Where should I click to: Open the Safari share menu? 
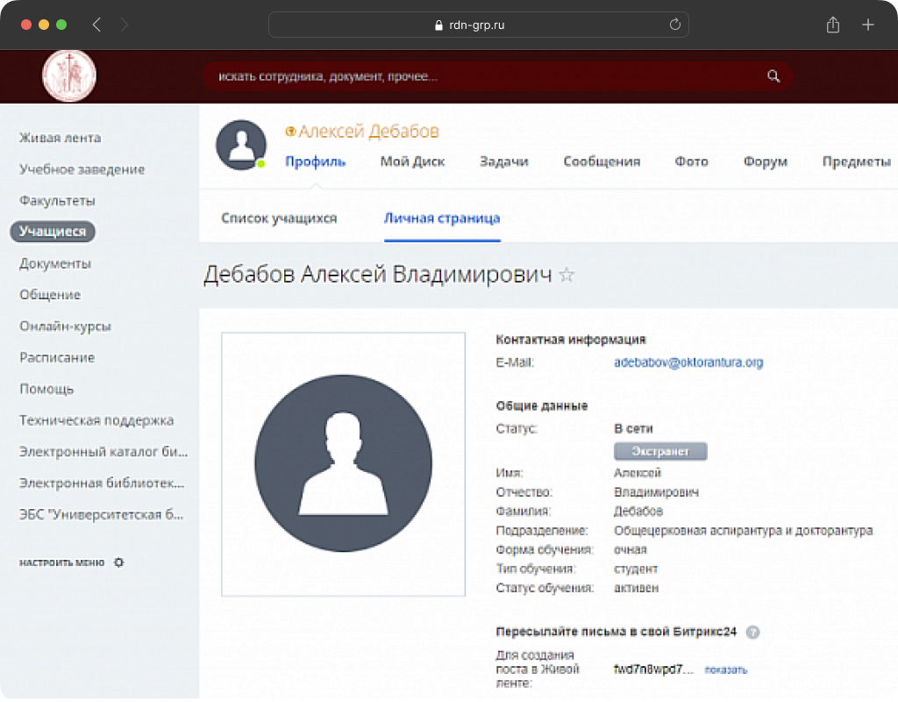pos(832,25)
